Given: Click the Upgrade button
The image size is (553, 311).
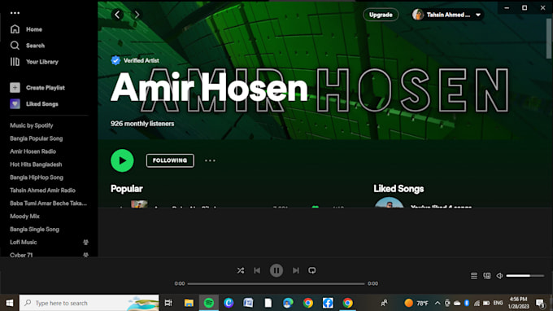Looking at the screenshot, I should tap(381, 15).
